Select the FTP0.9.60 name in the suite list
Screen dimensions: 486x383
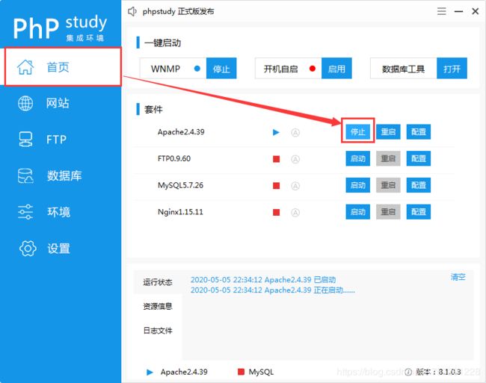click(x=174, y=159)
